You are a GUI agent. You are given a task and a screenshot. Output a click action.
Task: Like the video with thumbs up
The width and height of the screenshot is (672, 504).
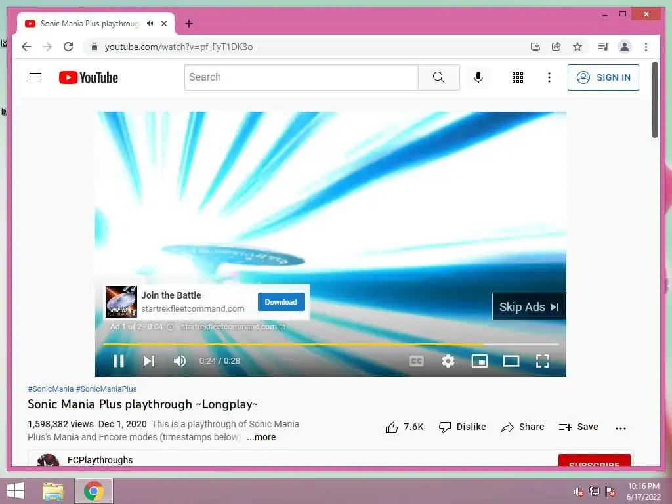pyautogui.click(x=404, y=427)
